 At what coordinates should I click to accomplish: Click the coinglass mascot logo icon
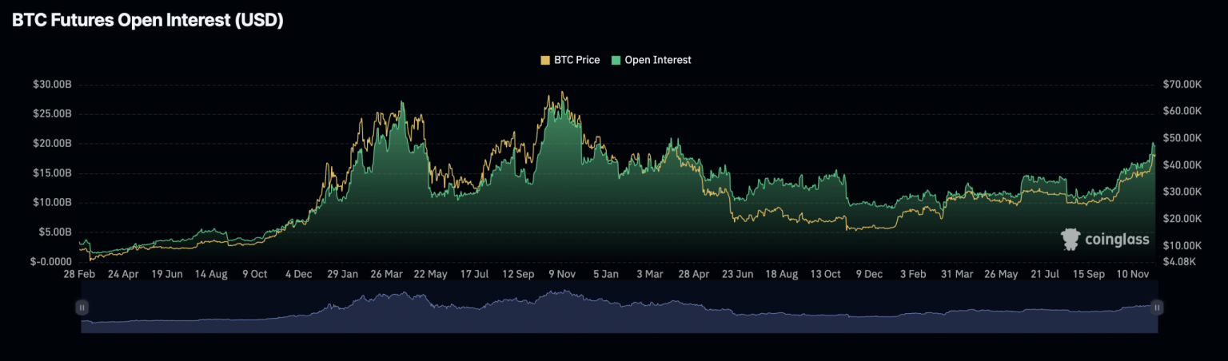(x=1070, y=240)
